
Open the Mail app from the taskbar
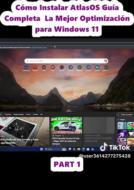point(93,149)
